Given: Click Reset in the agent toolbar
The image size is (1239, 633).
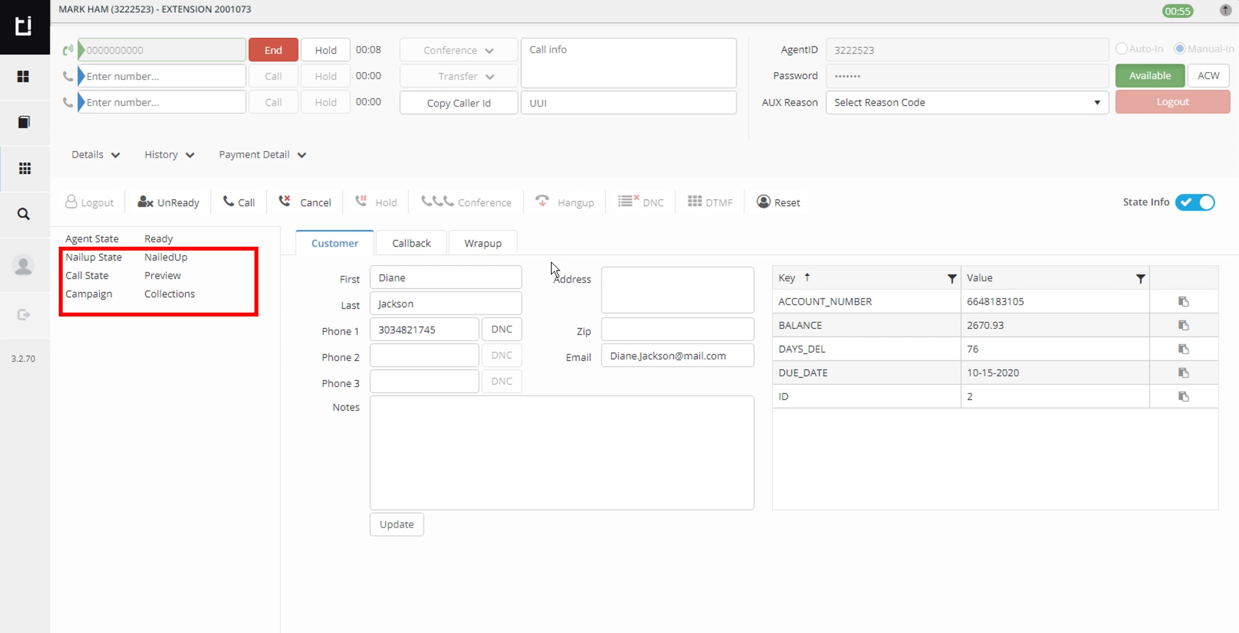Looking at the screenshot, I should [x=778, y=202].
